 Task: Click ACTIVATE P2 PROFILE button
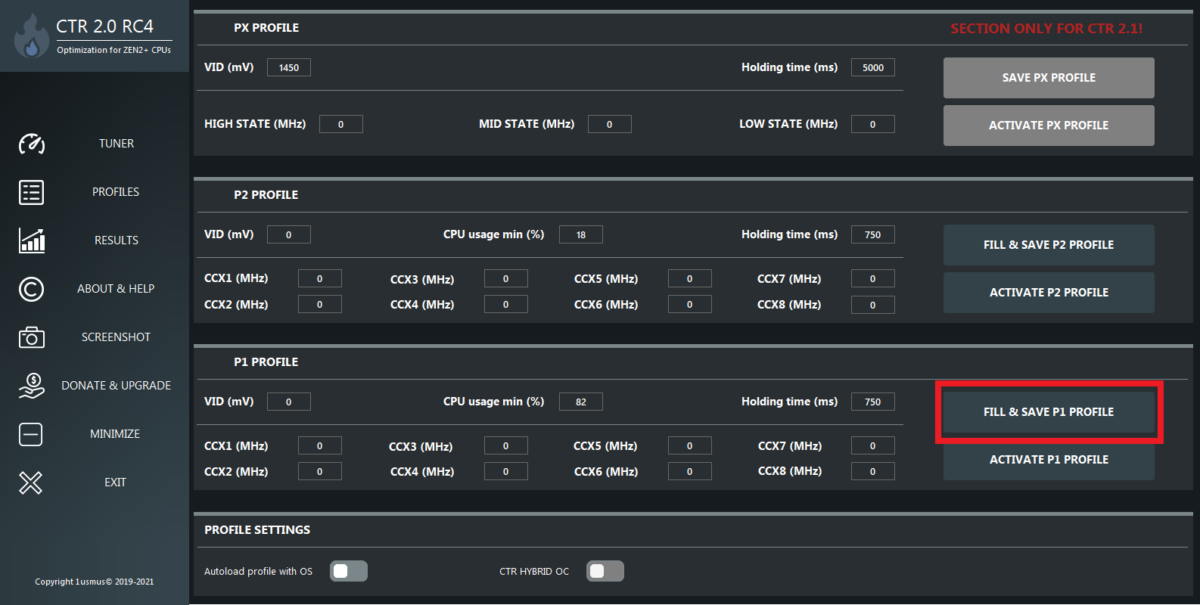coord(1049,293)
